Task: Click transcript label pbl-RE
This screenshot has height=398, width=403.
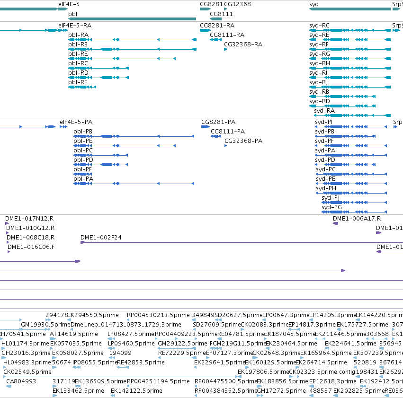Action: pos(78,54)
